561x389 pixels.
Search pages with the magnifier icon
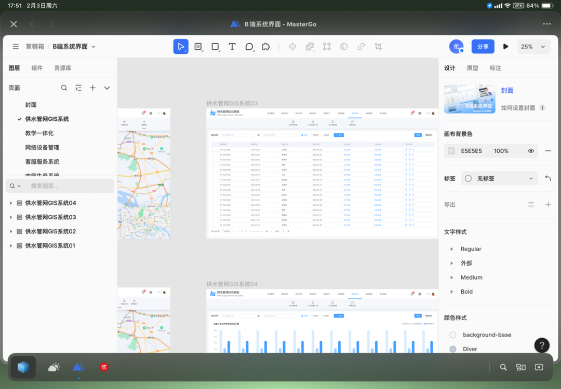[64, 88]
